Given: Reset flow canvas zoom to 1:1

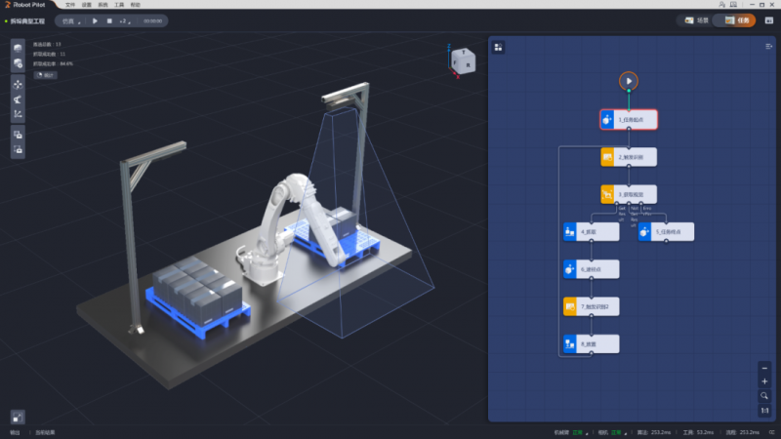Looking at the screenshot, I should tap(764, 411).
